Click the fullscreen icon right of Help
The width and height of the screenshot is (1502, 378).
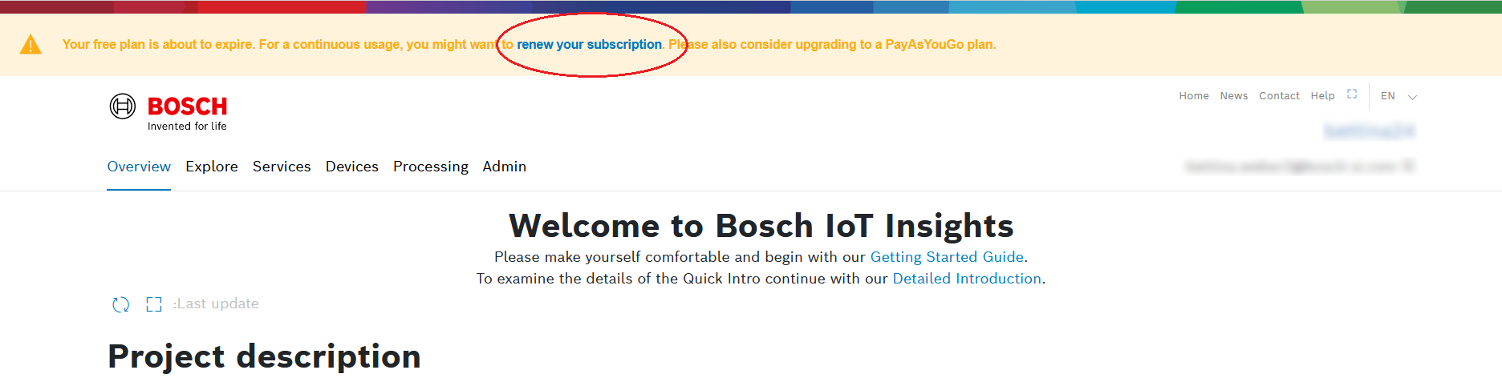(x=1352, y=94)
